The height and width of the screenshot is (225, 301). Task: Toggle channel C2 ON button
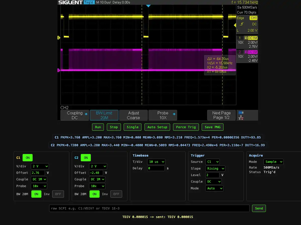tap(86, 158)
